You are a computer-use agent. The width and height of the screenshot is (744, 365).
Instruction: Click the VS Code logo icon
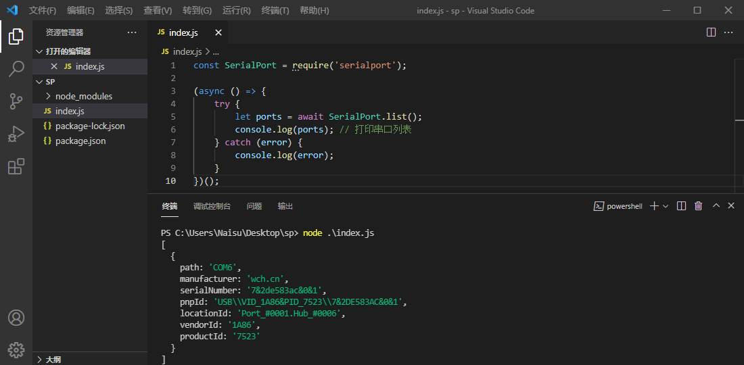point(12,10)
